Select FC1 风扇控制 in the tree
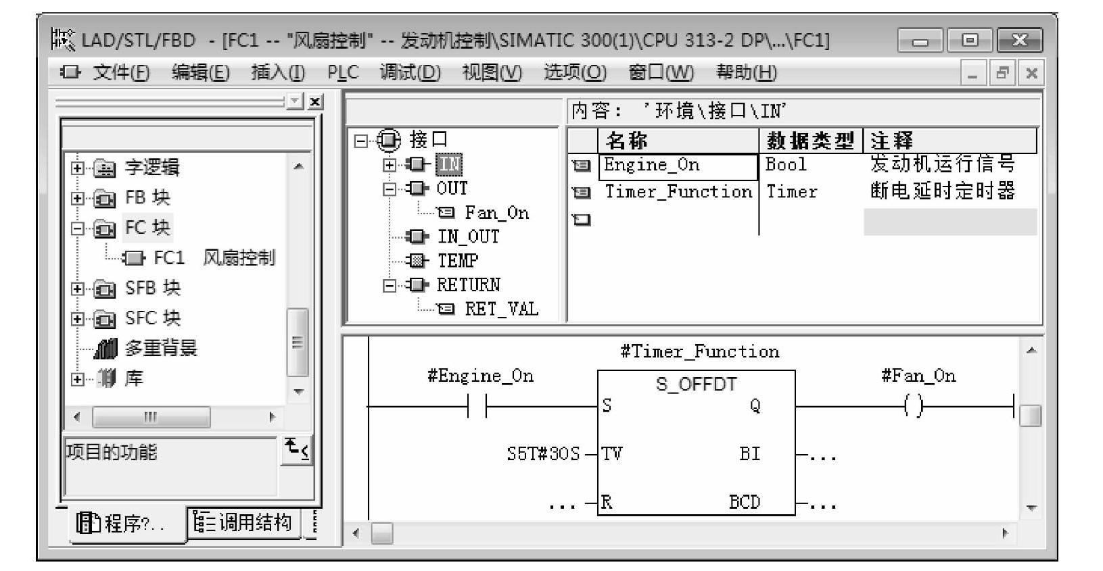 (214, 257)
